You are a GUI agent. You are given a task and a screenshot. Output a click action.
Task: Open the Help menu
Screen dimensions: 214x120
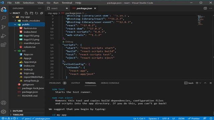coord(78,3)
